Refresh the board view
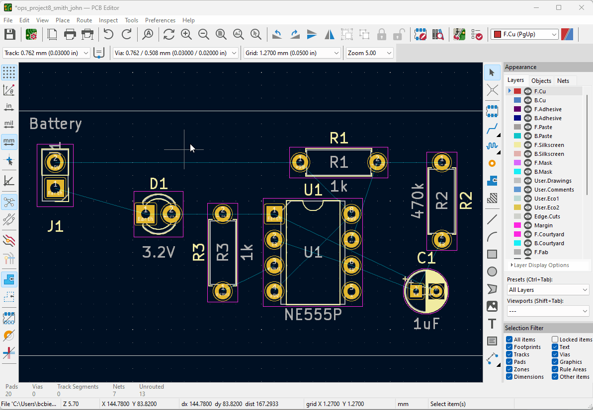Screen dimensions: 593x410 (x=169, y=34)
